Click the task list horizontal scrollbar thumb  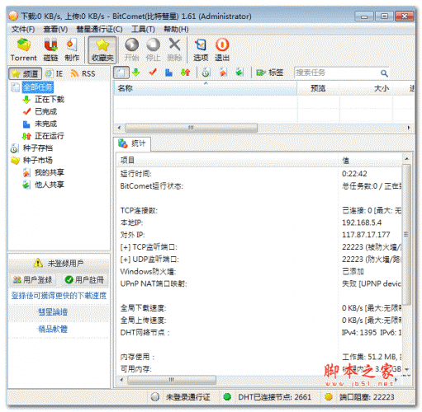pyautogui.click(x=191, y=128)
